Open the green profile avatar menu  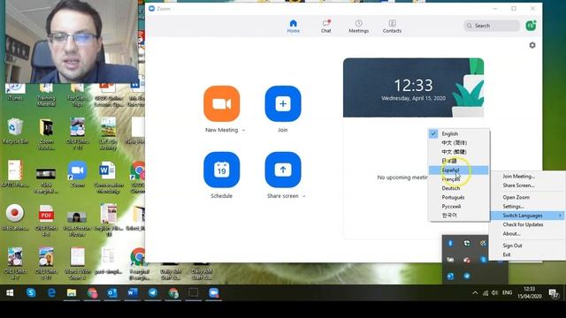point(531,26)
